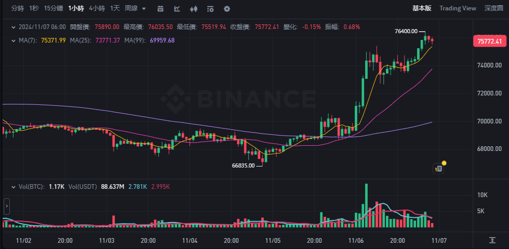
Task: Select the 基本版 basic chart tab
Action: (422, 8)
